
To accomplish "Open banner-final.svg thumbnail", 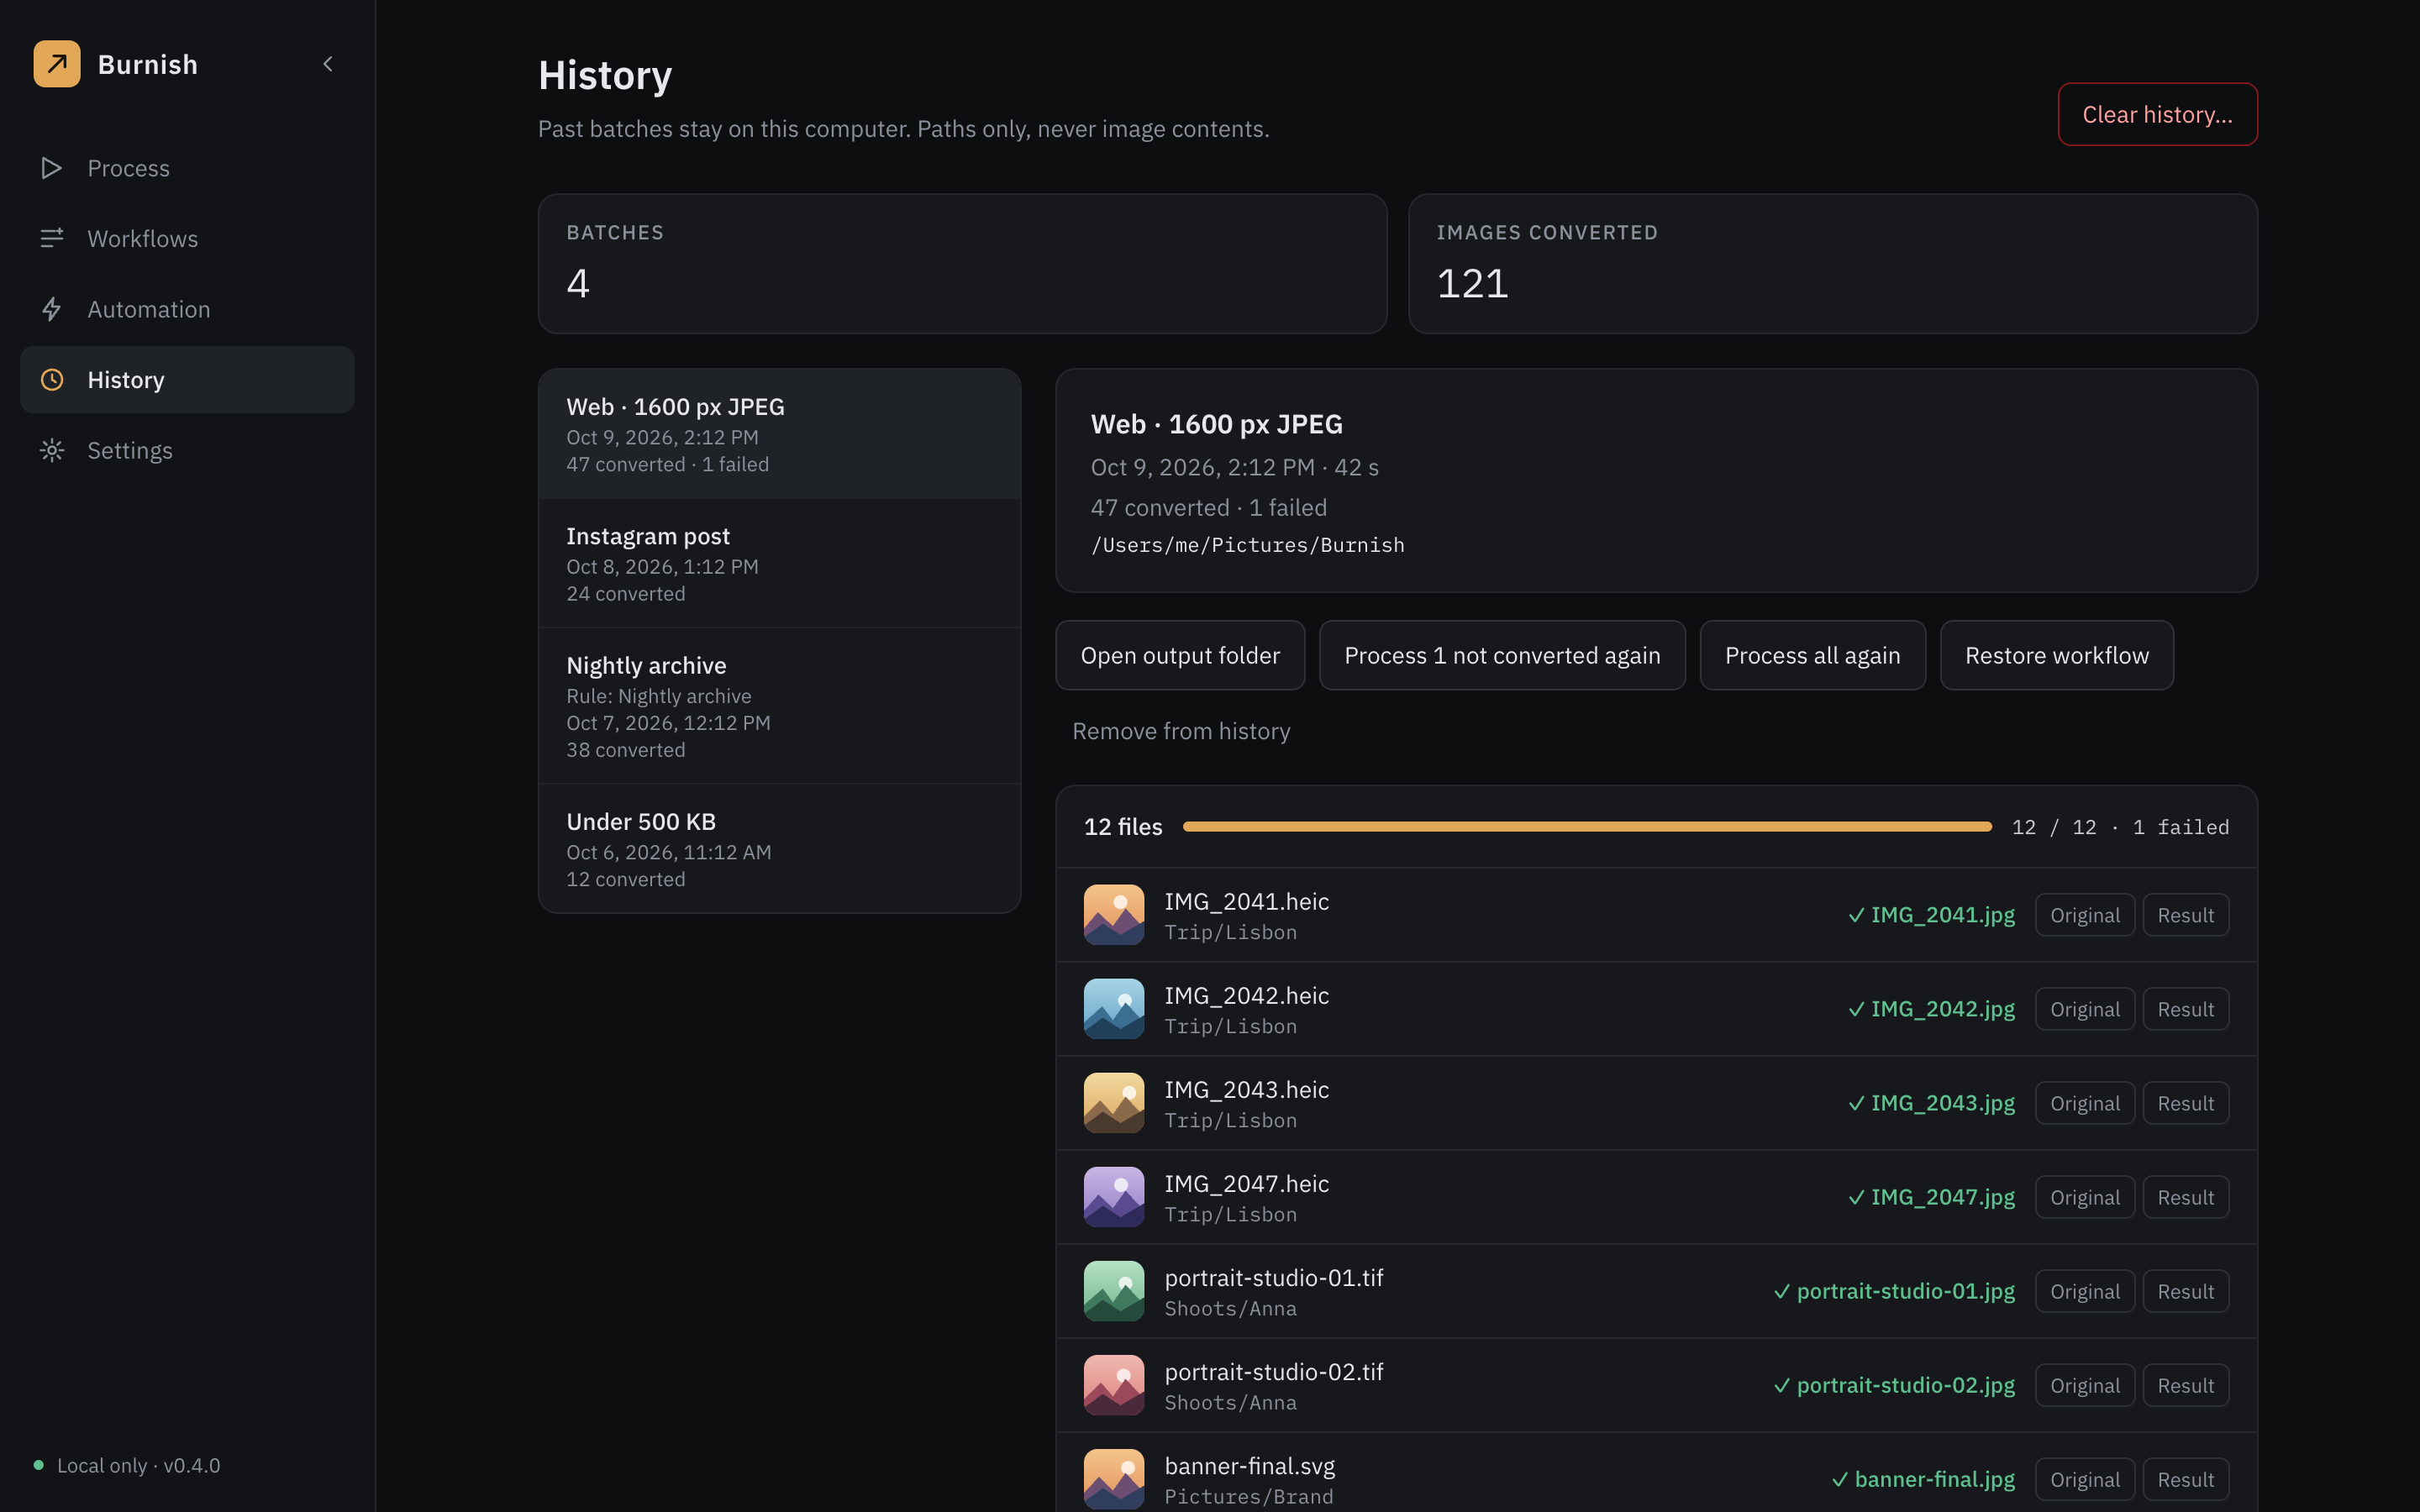I will click(x=1114, y=1479).
